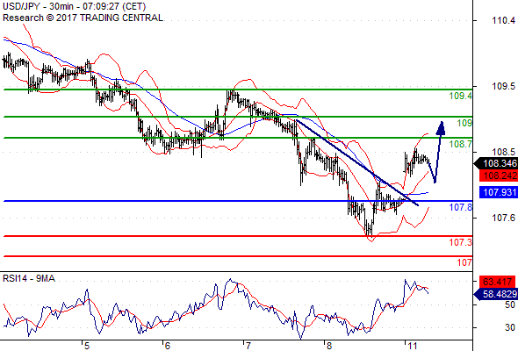Click the dark blue upward forecast arrowhead

point(441,128)
